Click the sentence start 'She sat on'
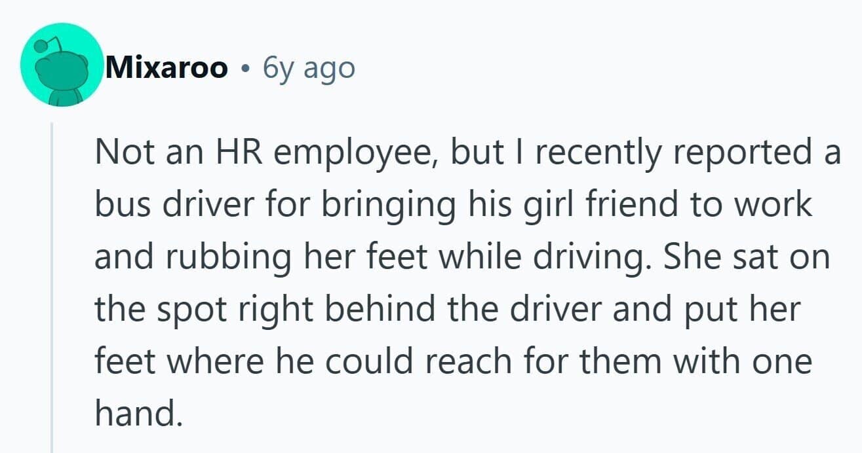 747,257
